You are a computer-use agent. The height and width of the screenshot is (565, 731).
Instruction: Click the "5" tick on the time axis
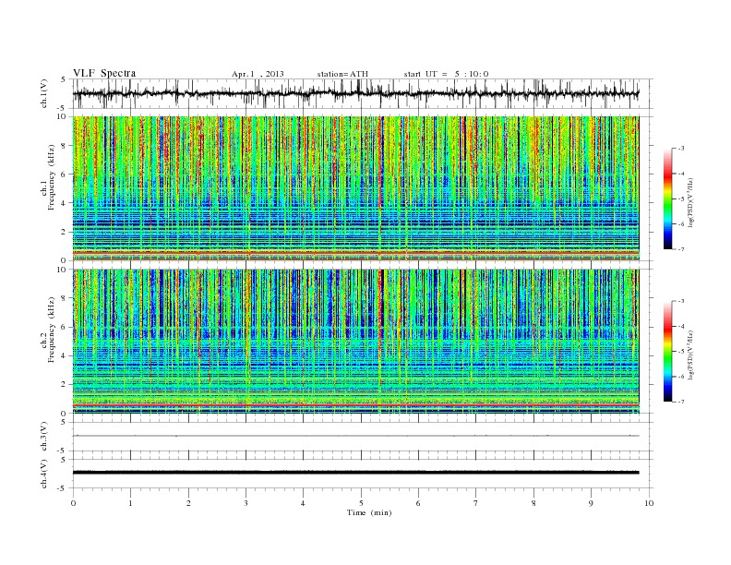tap(361, 503)
